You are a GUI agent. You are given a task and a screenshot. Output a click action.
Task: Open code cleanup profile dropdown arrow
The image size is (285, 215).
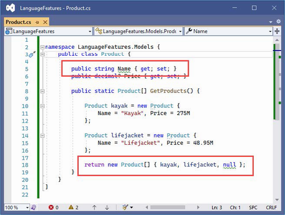131,207
